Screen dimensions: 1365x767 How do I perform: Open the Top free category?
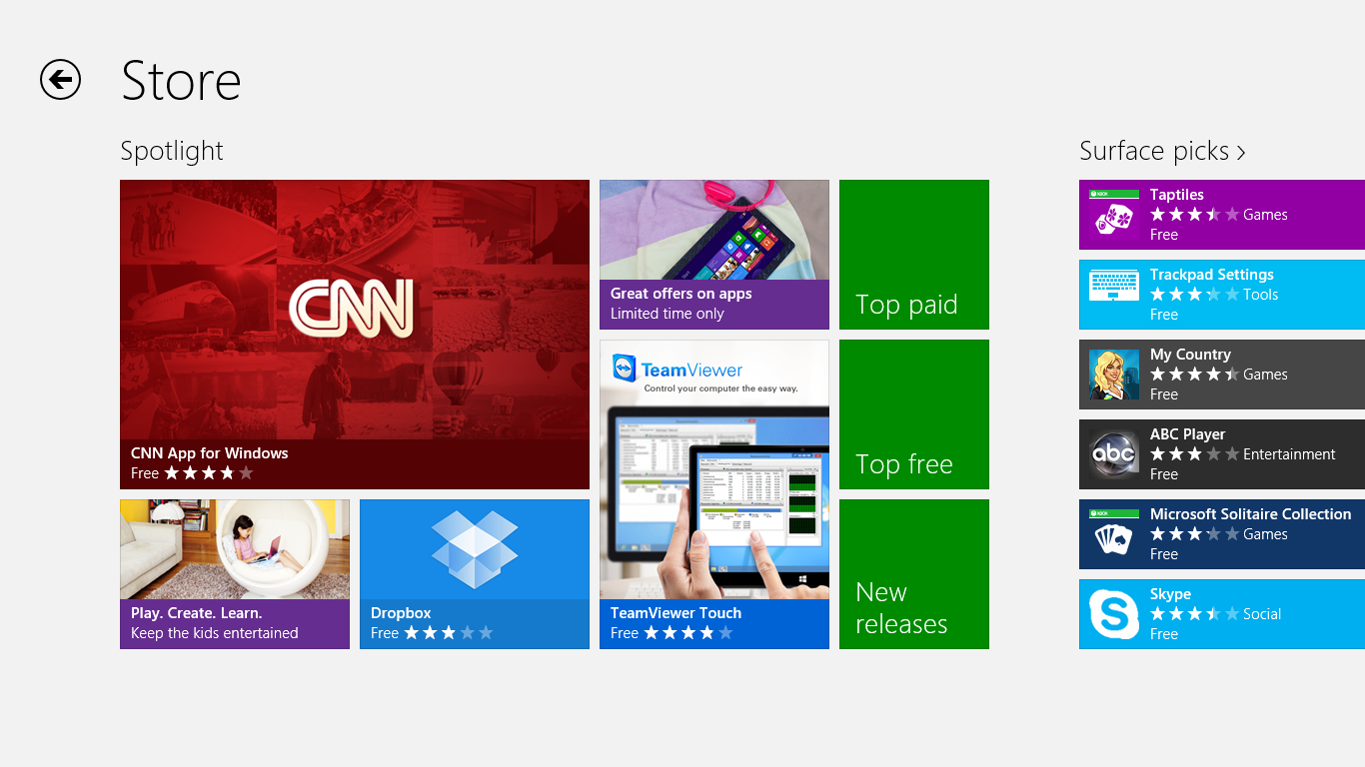coord(913,413)
